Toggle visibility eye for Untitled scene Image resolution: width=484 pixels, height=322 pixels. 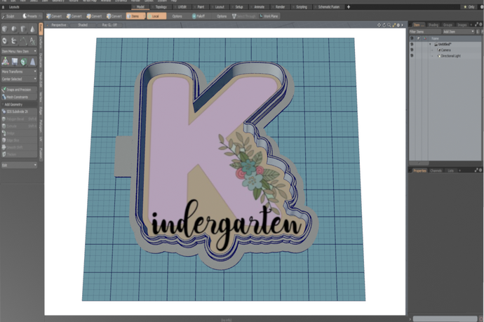tap(412, 44)
